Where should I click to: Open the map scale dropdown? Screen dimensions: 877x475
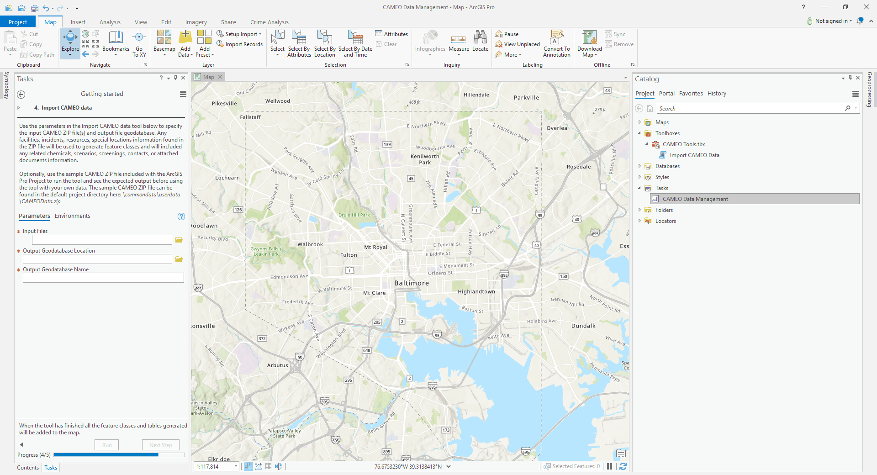[x=236, y=466]
